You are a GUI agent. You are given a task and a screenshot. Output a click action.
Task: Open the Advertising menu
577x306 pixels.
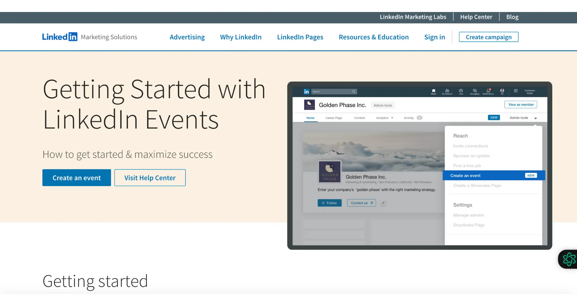[187, 37]
